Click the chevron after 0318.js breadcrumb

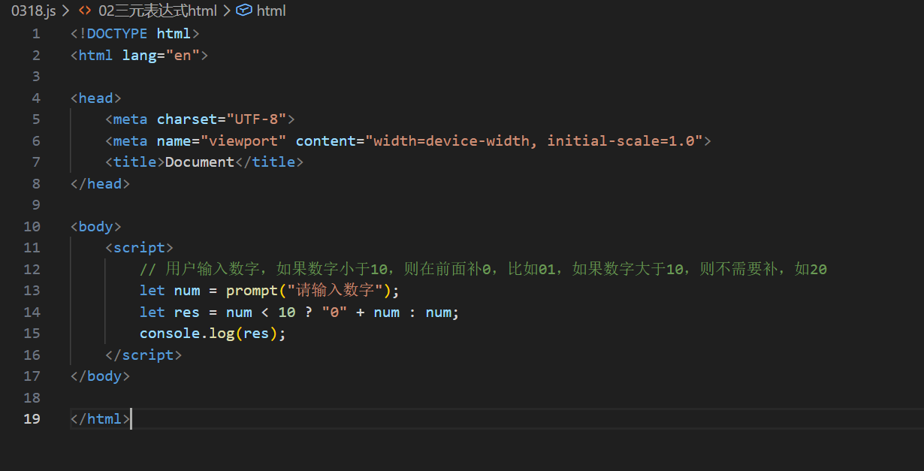65,11
